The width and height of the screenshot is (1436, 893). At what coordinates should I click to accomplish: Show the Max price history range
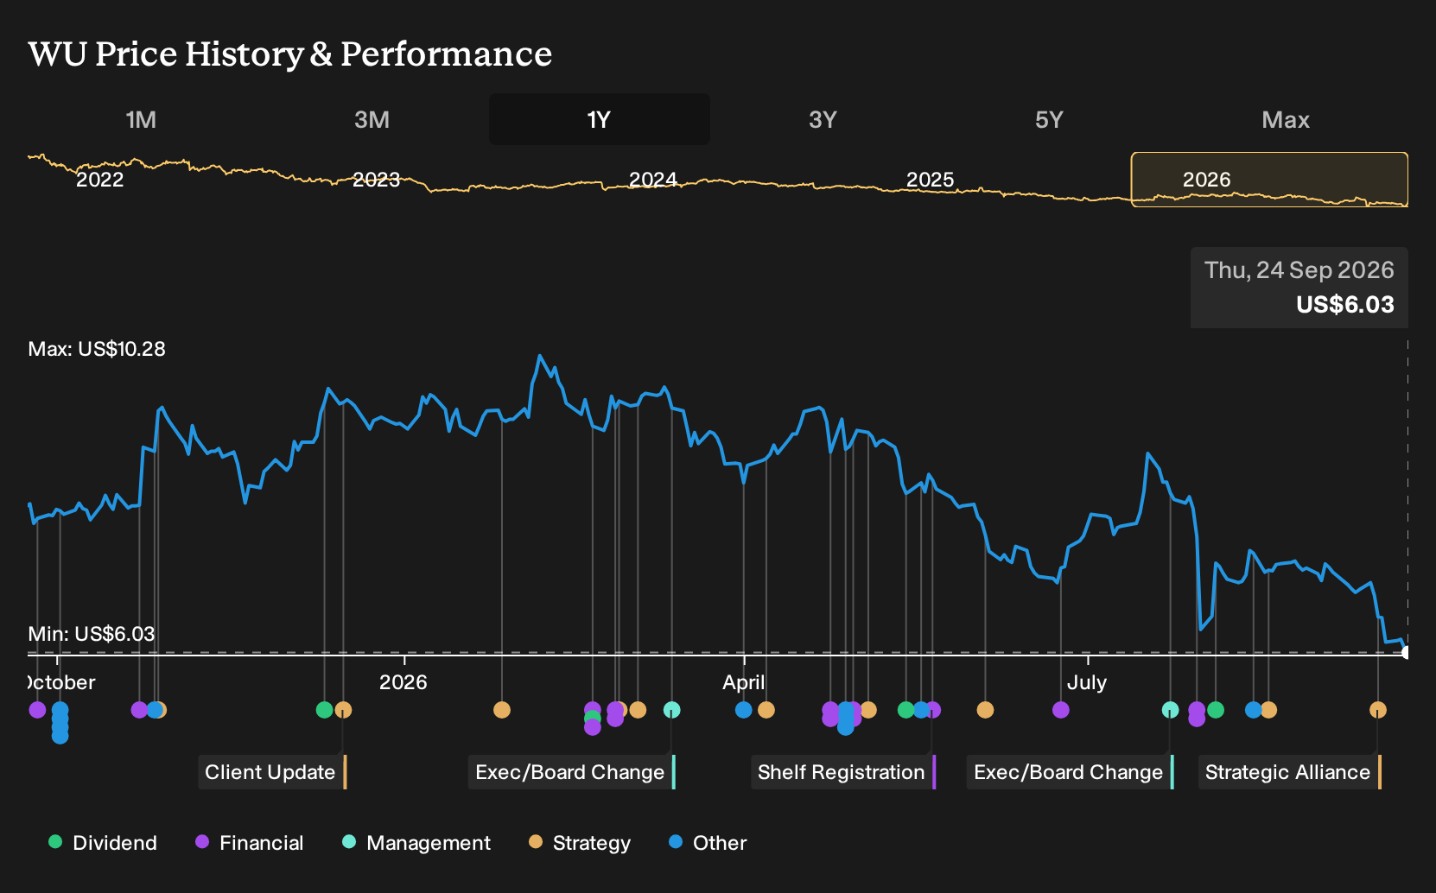1286,119
